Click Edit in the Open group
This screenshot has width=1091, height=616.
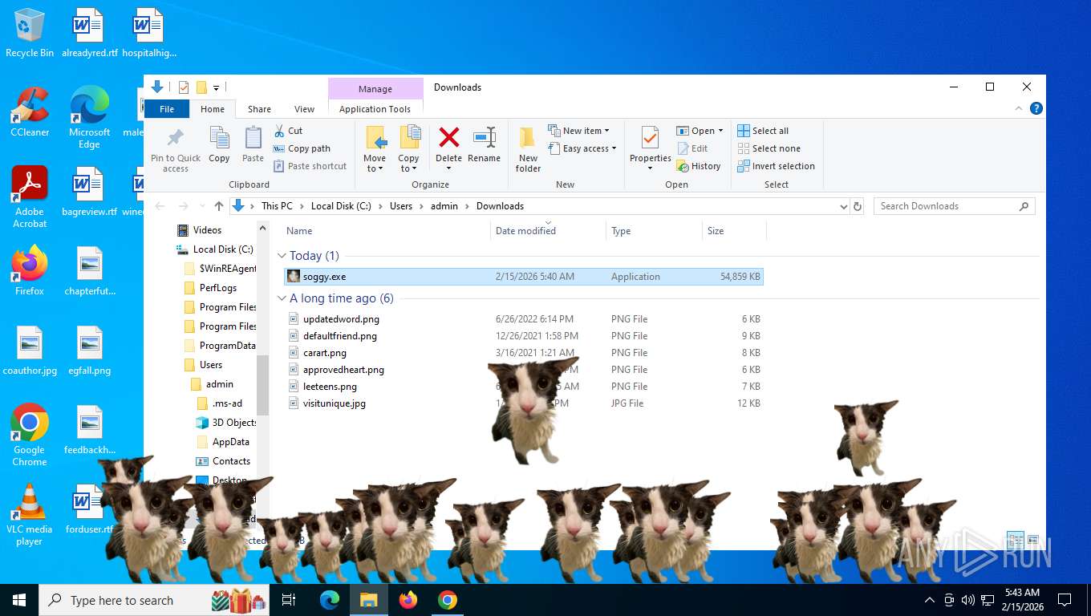pyautogui.click(x=692, y=148)
